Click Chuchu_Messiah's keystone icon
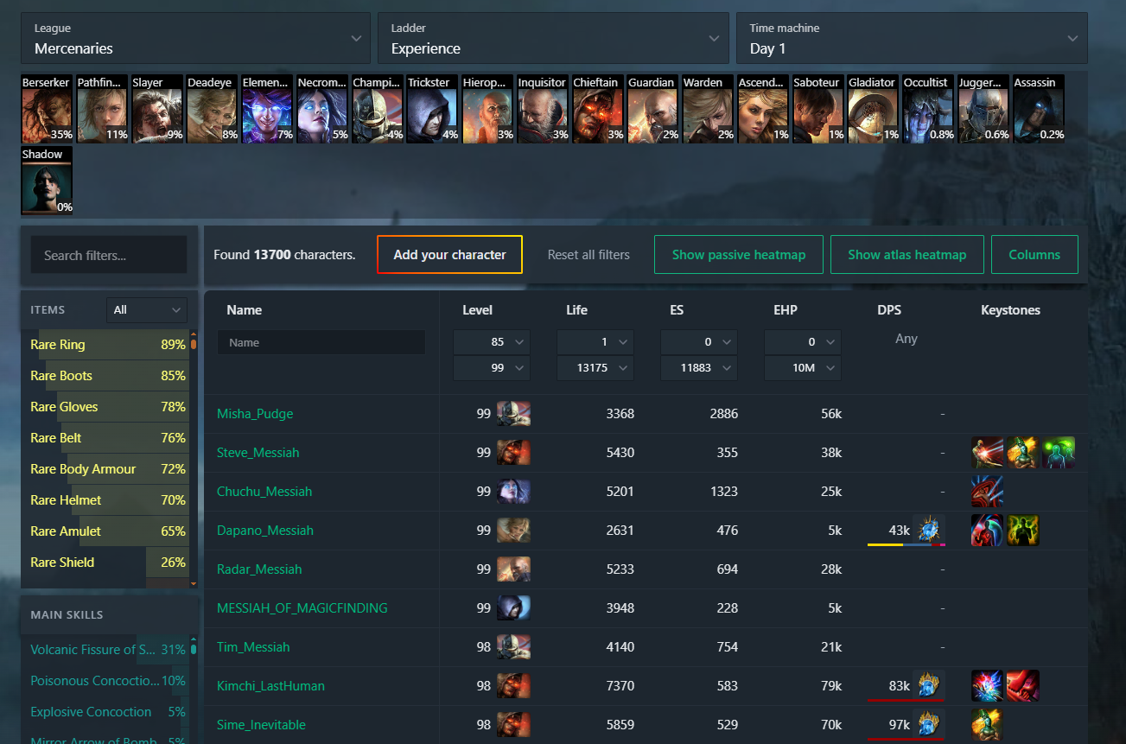This screenshot has width=1126, height=744. [988, 492]
